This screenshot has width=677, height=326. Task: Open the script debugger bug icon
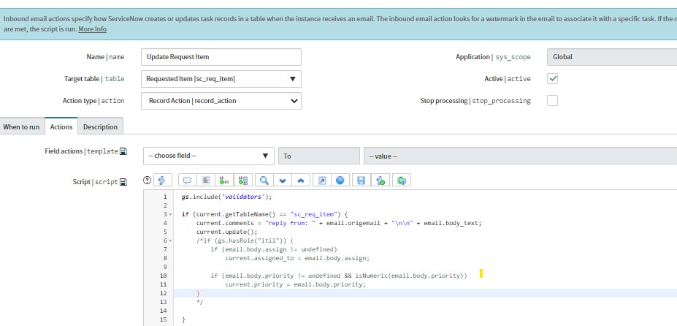(x=402, y=181)
